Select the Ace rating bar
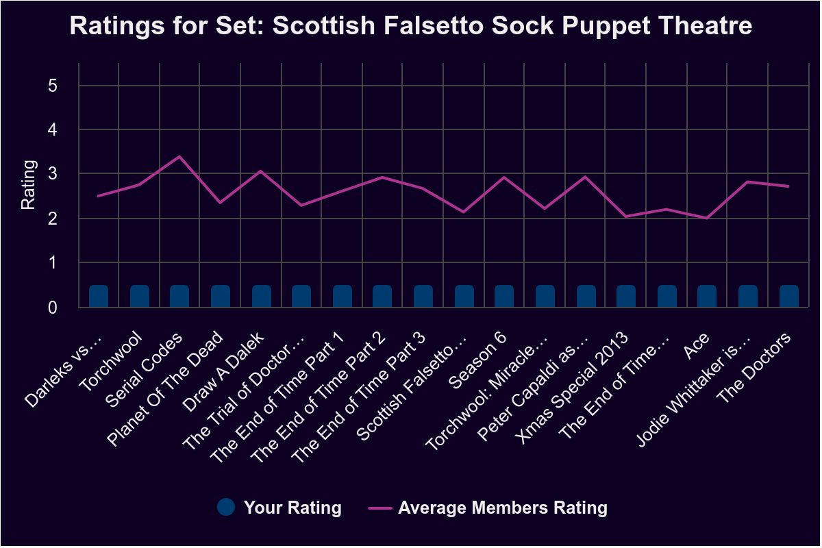 click(x=707, y=296)
